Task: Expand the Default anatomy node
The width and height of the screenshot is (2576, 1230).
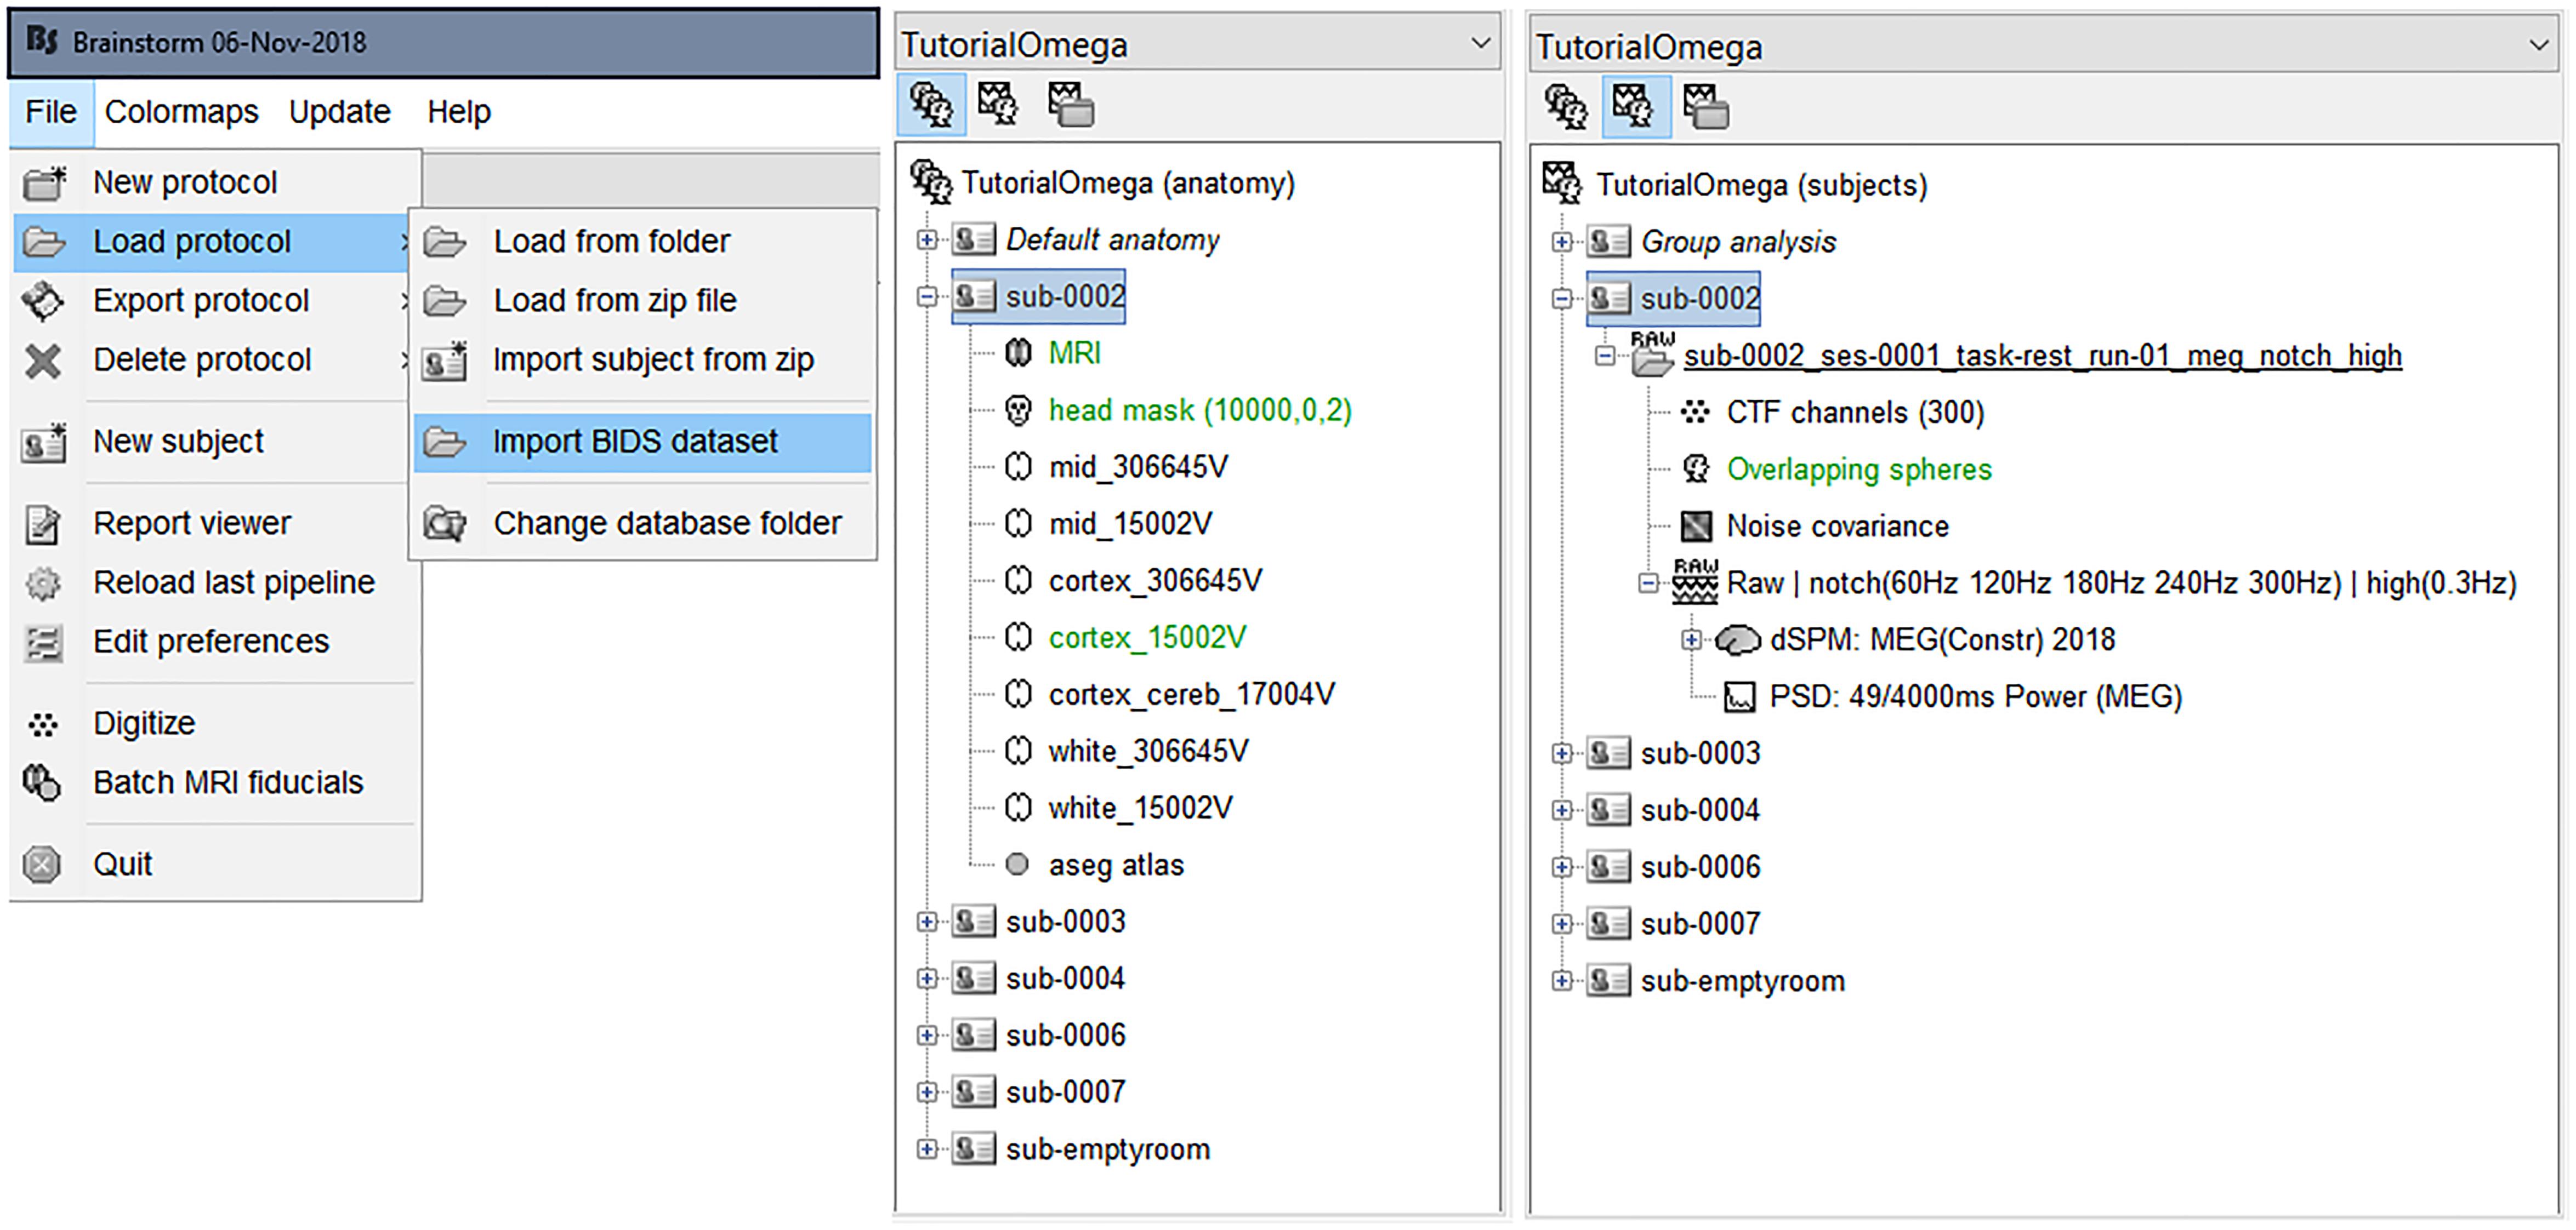Action: 927,240
